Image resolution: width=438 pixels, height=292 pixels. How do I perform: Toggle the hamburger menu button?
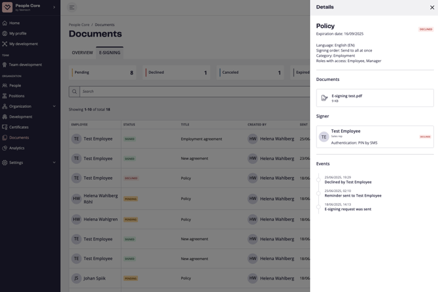click(x=72, y=7)
